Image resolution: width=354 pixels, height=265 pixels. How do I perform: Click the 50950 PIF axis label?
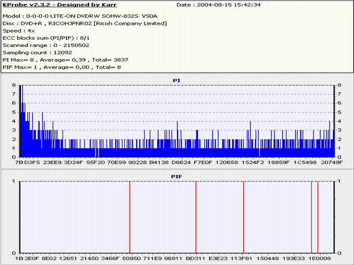(x=132, y=258)
